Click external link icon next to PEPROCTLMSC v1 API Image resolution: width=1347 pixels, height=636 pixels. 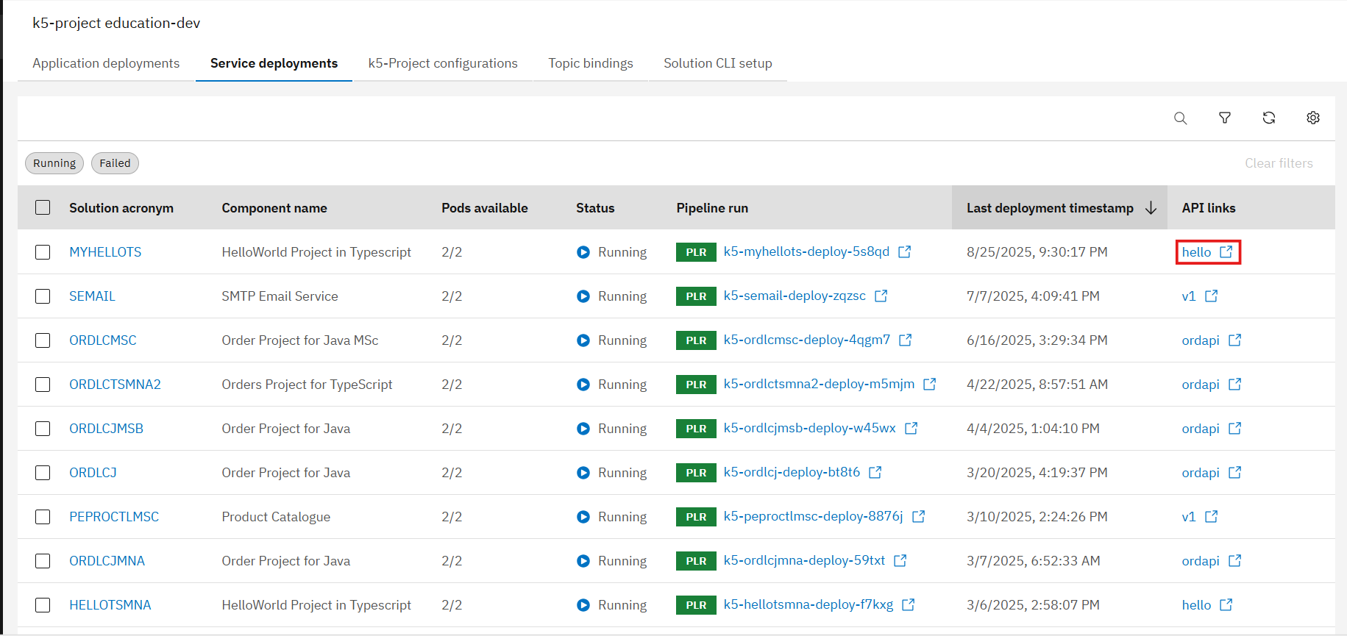(x=1211, y=517)
